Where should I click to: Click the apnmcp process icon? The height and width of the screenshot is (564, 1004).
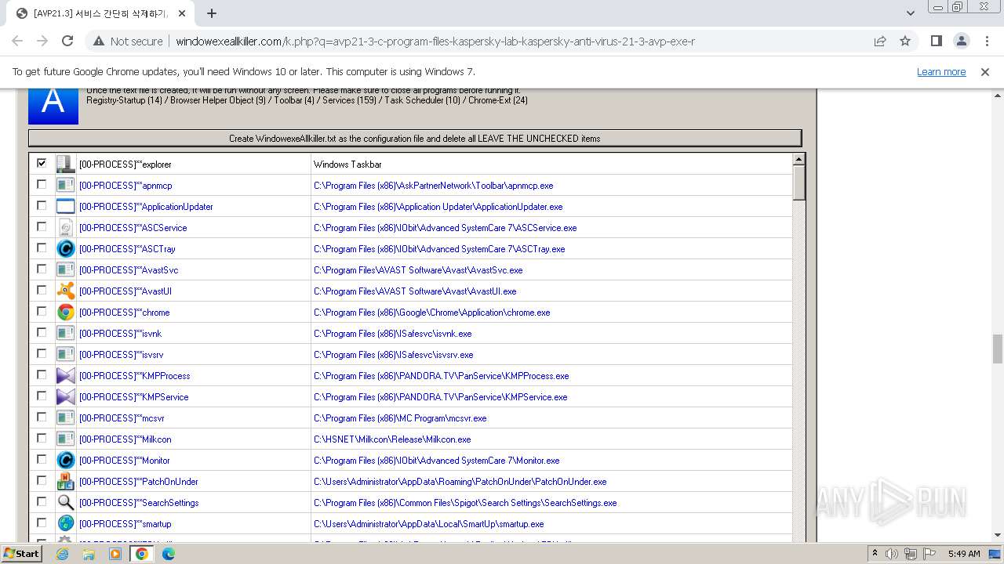click(x=66, y=186)
